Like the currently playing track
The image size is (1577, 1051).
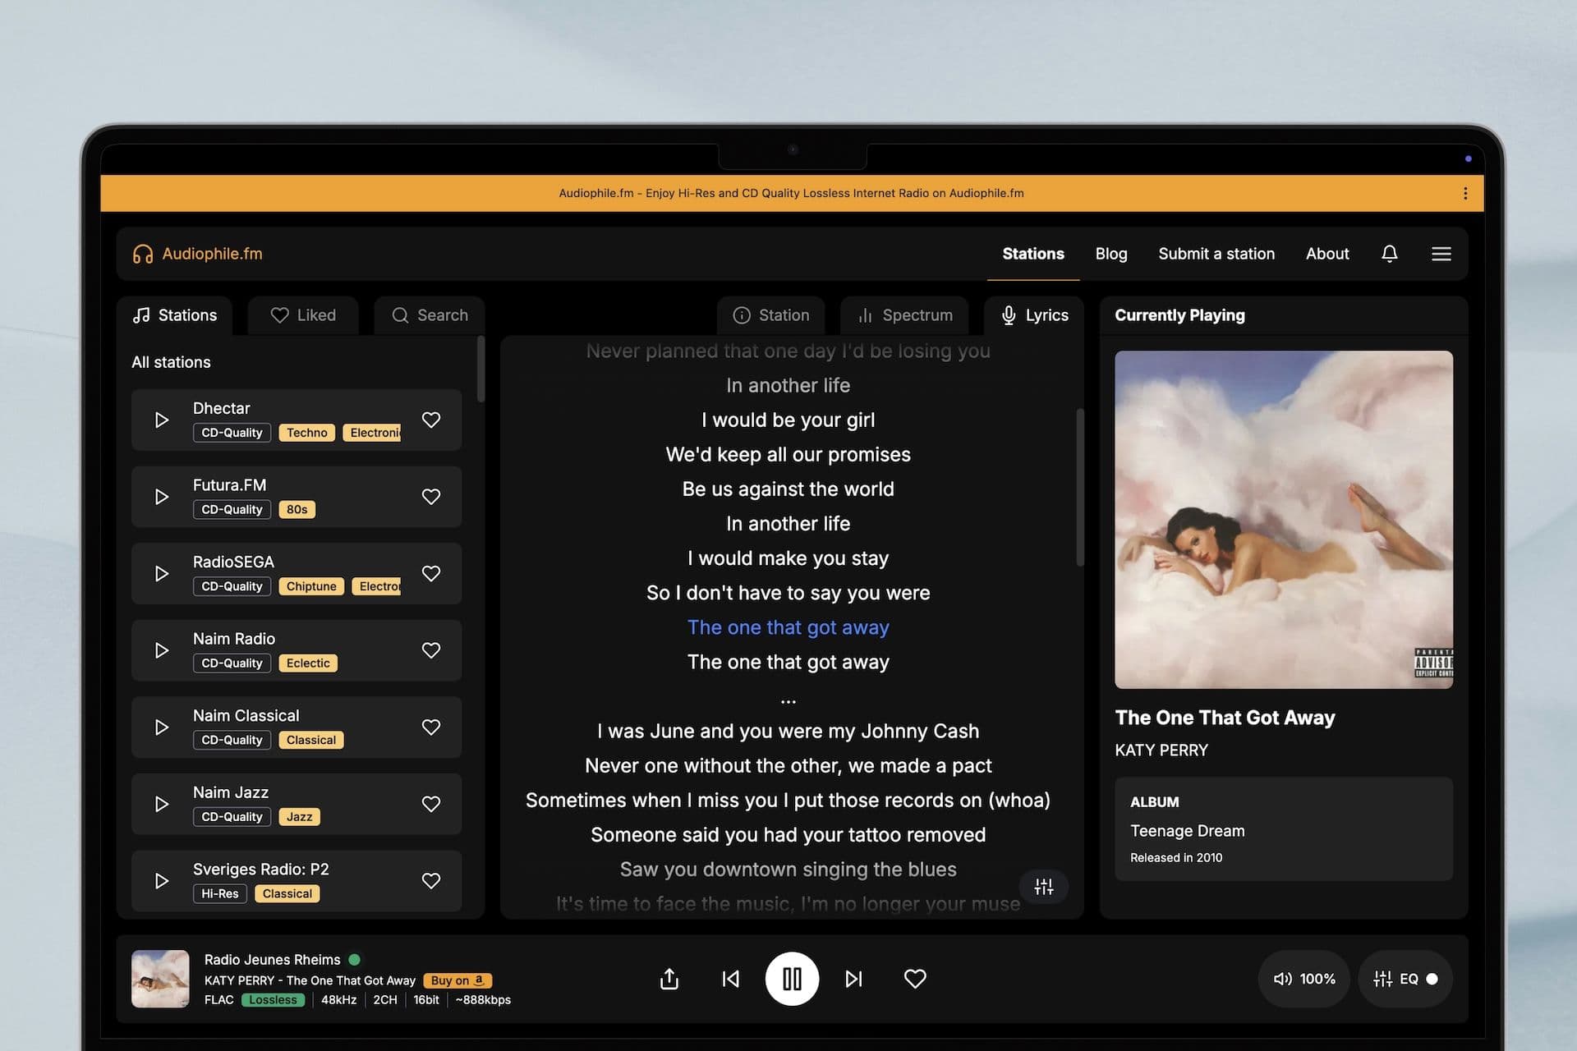click(915, 979)
